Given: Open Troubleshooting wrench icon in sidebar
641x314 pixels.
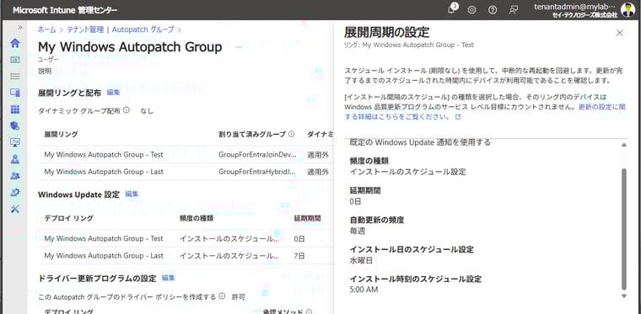Looking at the screenshot, I should [15, 209].
